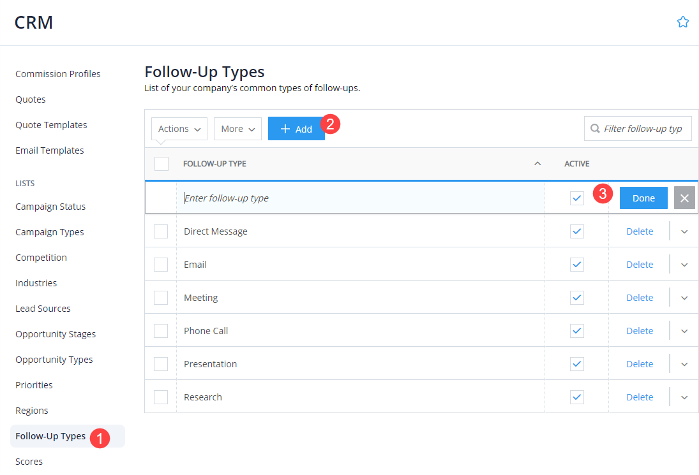Expand the Presentation row chevron
Viewport: 699px width, 475px height.
pos(684,363)
